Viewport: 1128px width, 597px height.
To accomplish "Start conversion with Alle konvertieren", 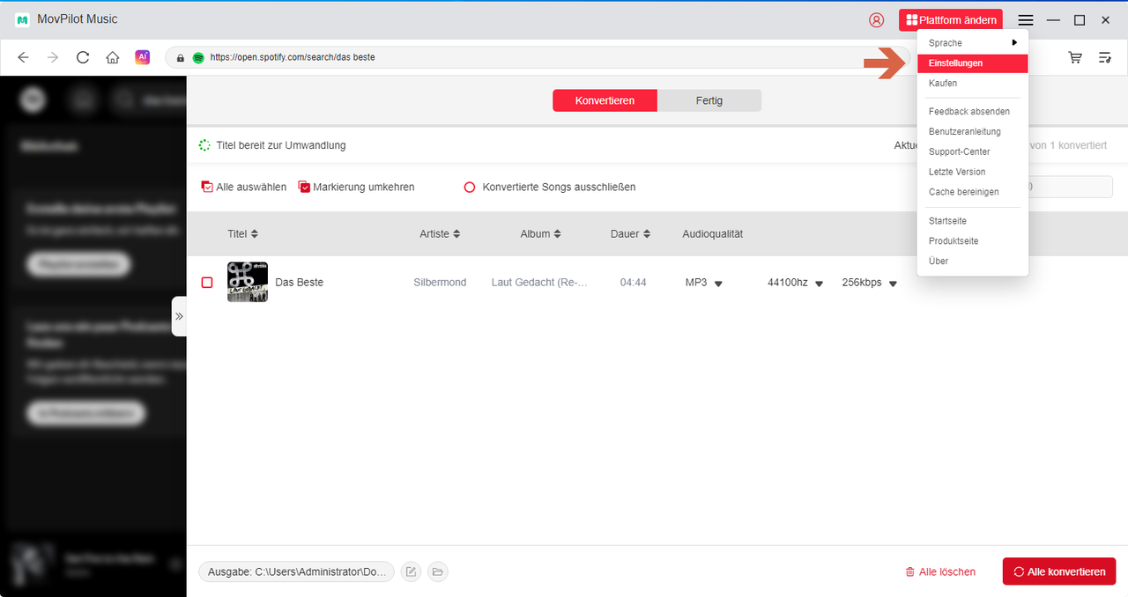I will [x=1059, y=571].
